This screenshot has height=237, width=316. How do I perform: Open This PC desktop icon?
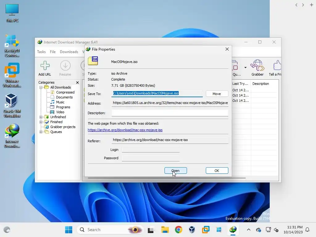point(12,13)
